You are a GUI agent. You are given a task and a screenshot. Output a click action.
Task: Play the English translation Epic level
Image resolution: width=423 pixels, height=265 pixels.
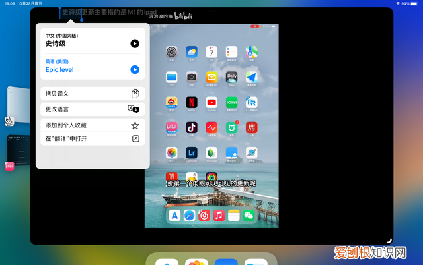(x=135, y=69)
